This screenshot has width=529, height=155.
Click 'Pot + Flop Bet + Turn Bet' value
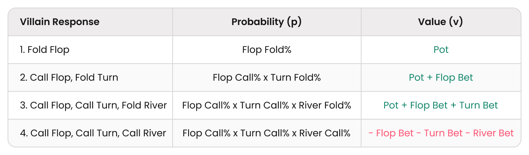click(x=441, y=105)
